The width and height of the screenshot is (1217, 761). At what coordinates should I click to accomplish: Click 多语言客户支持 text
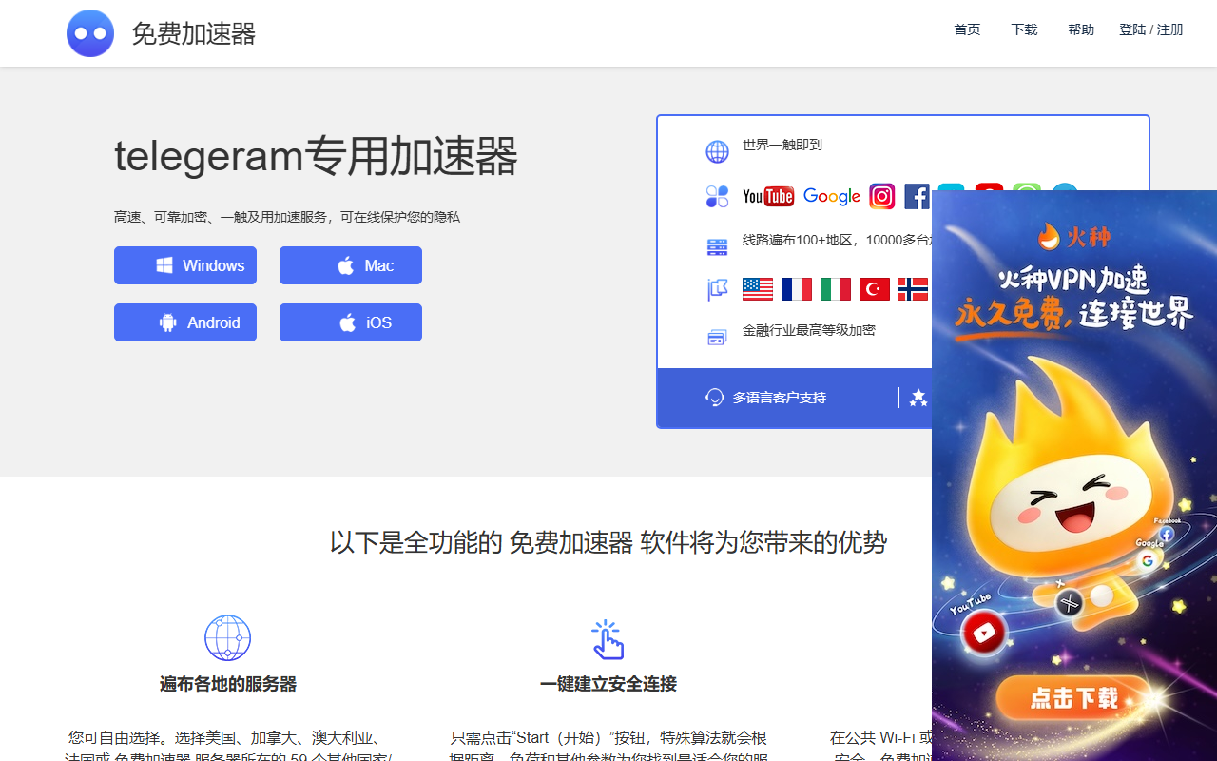(x=780, y=398)
